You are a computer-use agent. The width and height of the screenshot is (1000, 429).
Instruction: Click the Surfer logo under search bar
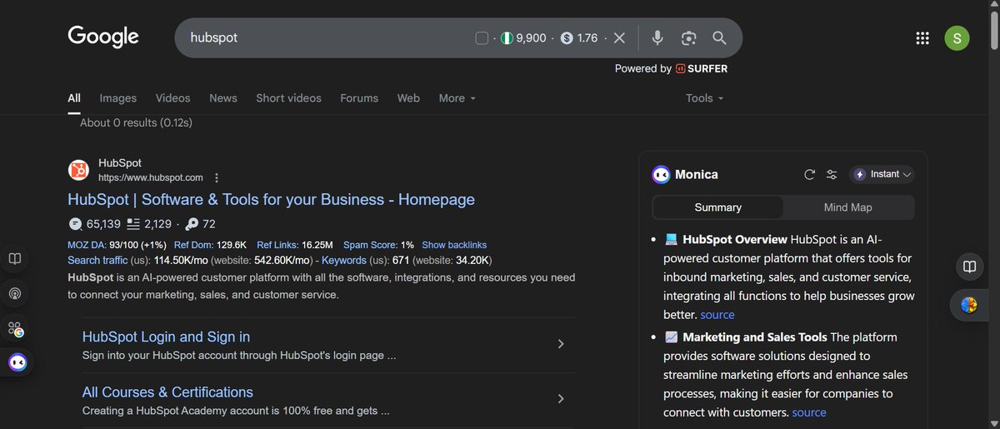(x=701, y=68)
